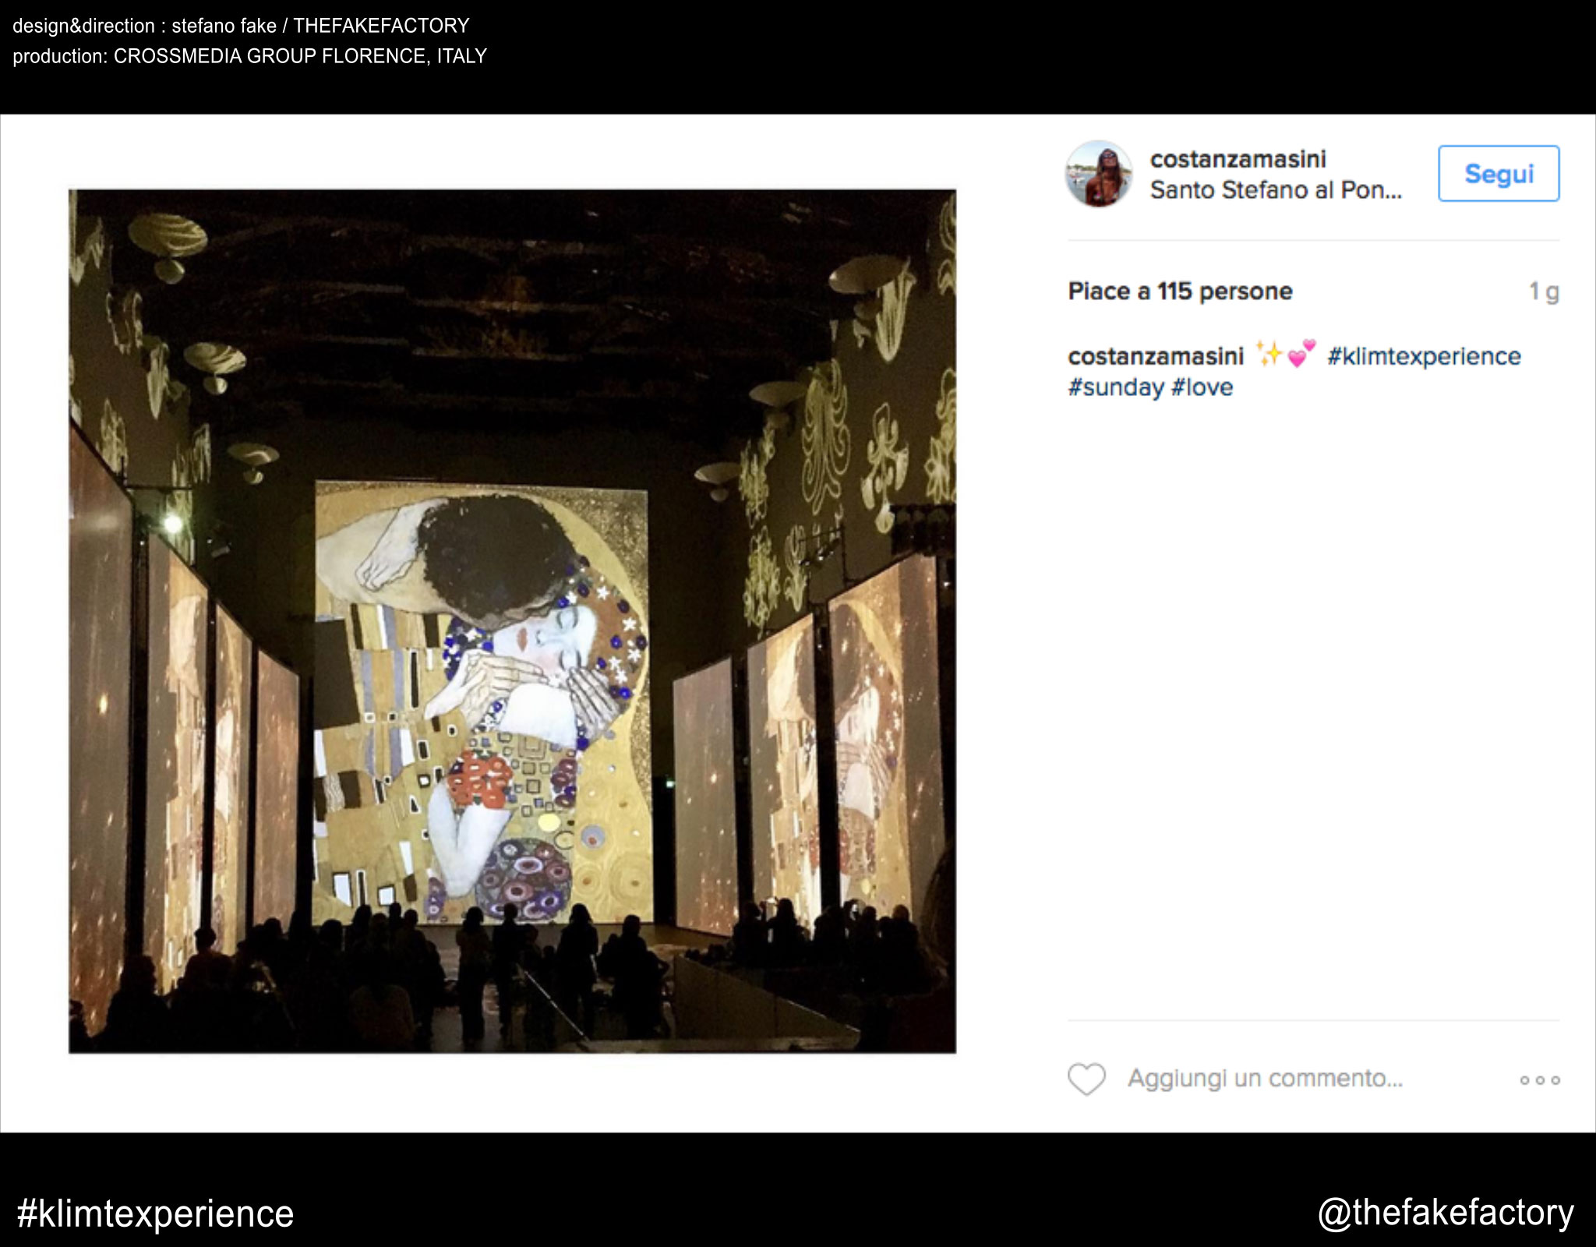
Task: Open the three-dot more options menu
Action: pos(1539,1080)
